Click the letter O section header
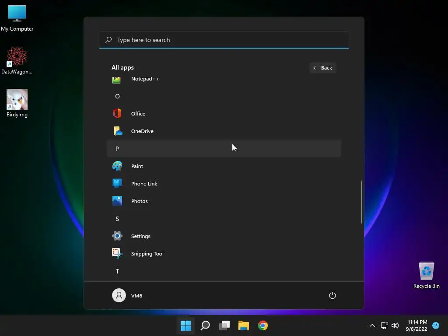 point(117,96)
